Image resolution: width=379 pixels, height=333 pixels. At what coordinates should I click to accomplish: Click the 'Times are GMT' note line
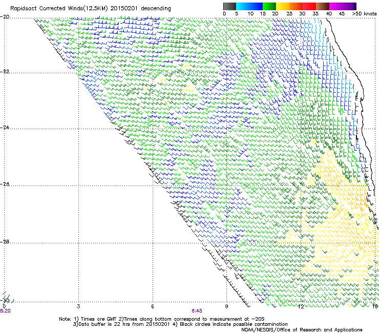coord(162,319)
